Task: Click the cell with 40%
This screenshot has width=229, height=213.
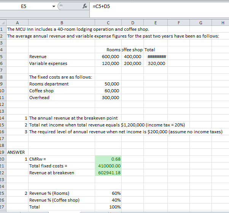Action: 108,200
